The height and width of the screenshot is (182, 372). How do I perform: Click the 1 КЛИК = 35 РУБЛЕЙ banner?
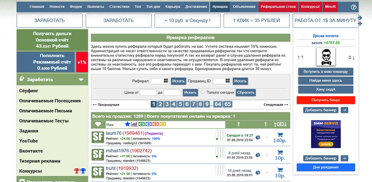click(x=256, y=21)
